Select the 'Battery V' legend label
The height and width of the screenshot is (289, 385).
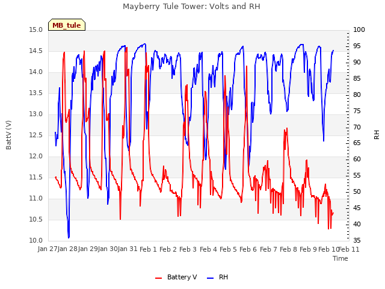click(182, 277)
